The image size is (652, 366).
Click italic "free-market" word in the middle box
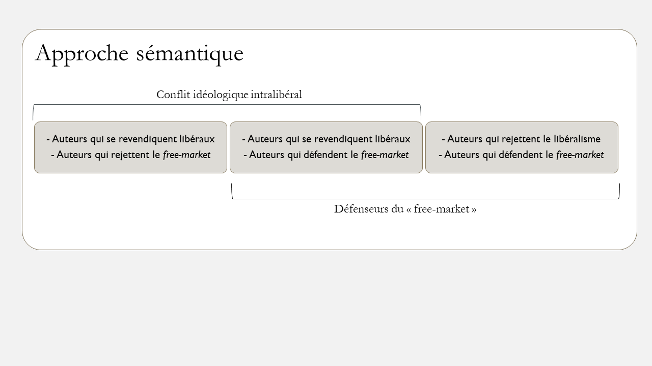tap(385, 155)
